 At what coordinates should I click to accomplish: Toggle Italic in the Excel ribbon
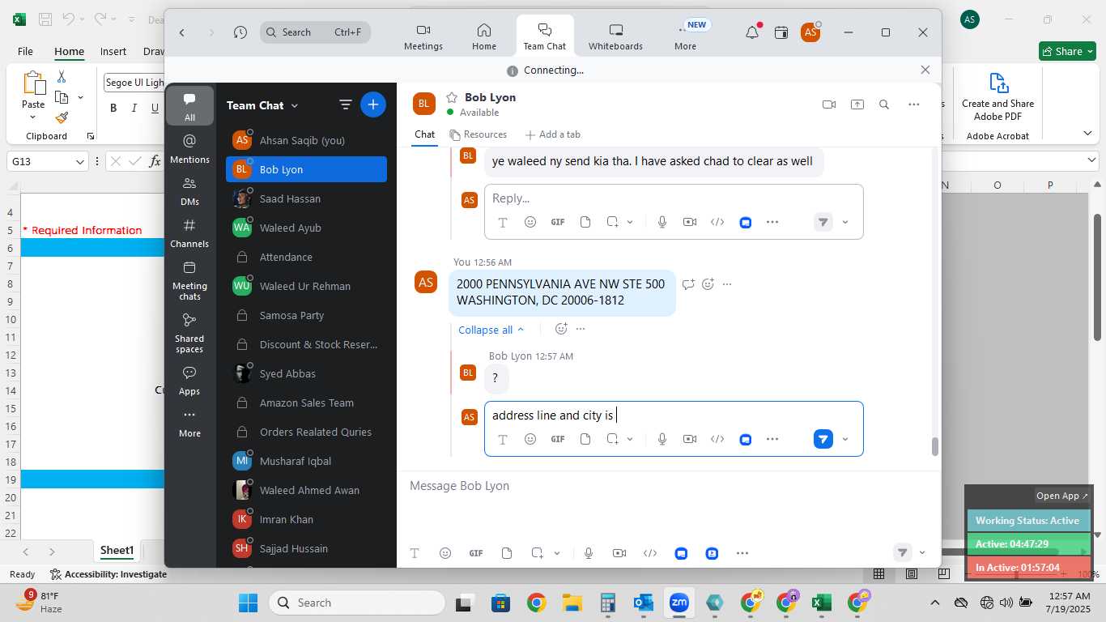pos(134,109)
